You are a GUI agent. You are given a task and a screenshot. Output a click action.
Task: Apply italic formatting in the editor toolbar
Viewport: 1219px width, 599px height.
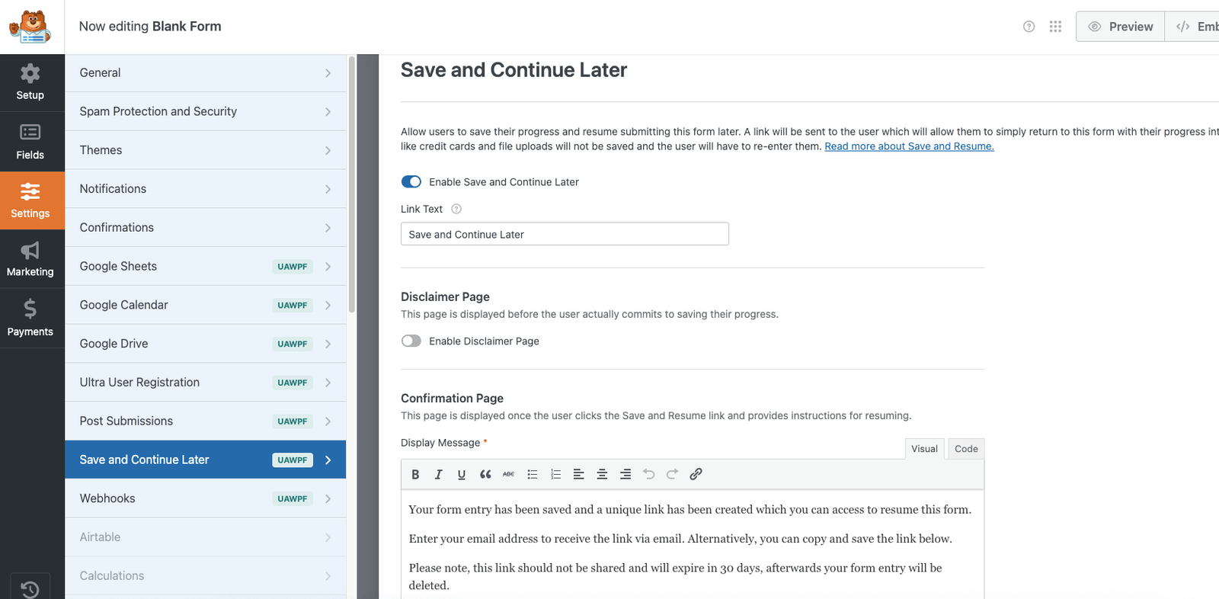click(x=438, y=474)
